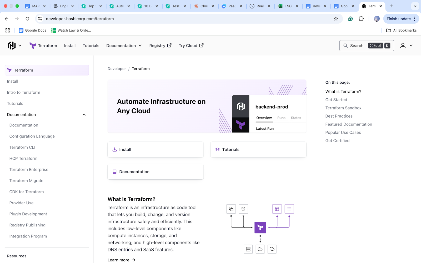Open the All Bookmarks folder
Screen dimensions: 421x263
coord(401,30)
